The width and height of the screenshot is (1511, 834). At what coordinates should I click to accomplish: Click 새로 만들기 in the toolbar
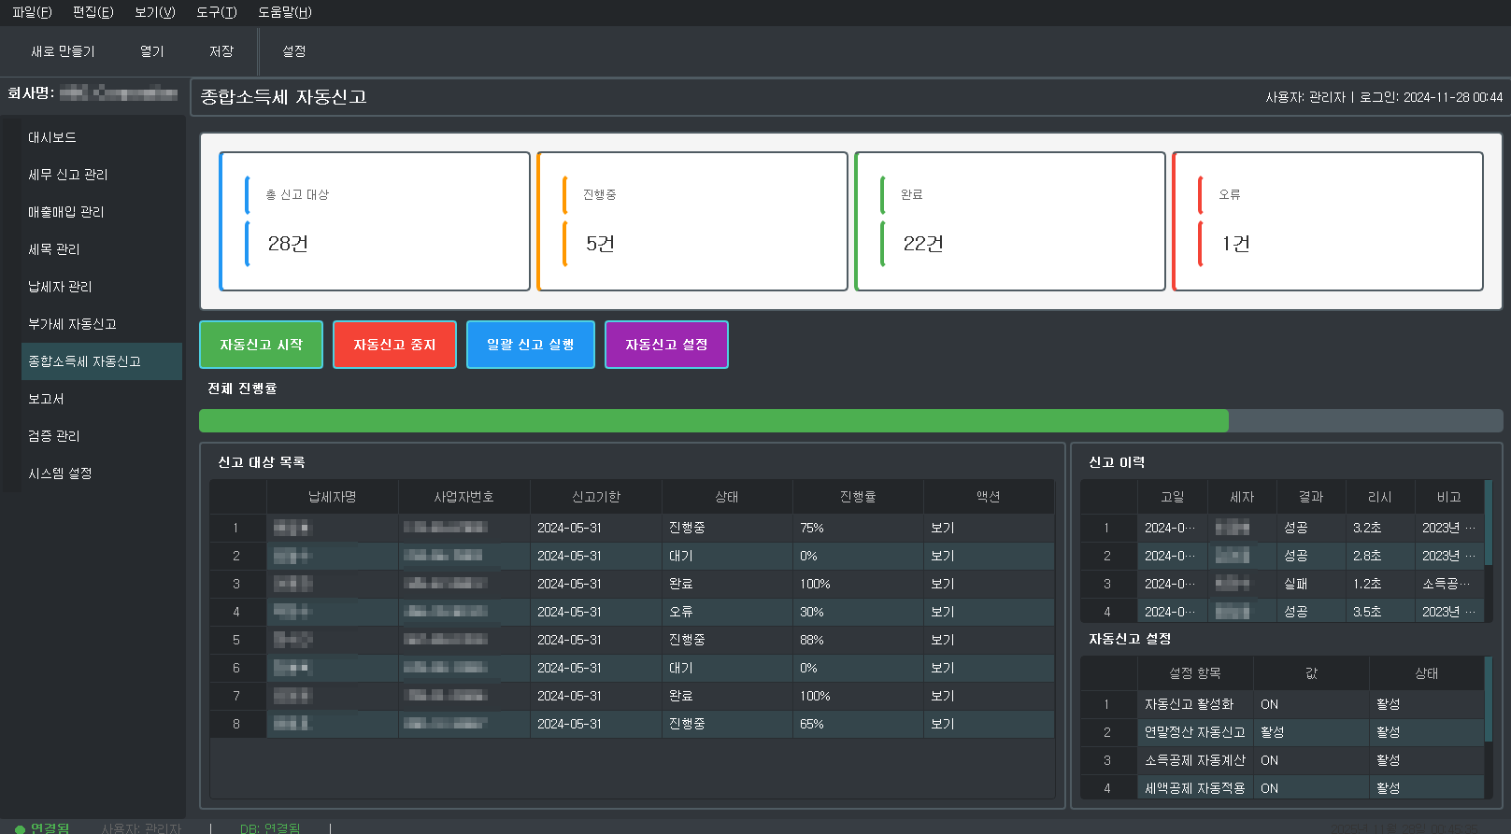[63, 51]
